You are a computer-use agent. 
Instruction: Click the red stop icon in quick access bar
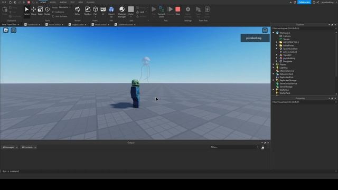(x=29, y=2)
